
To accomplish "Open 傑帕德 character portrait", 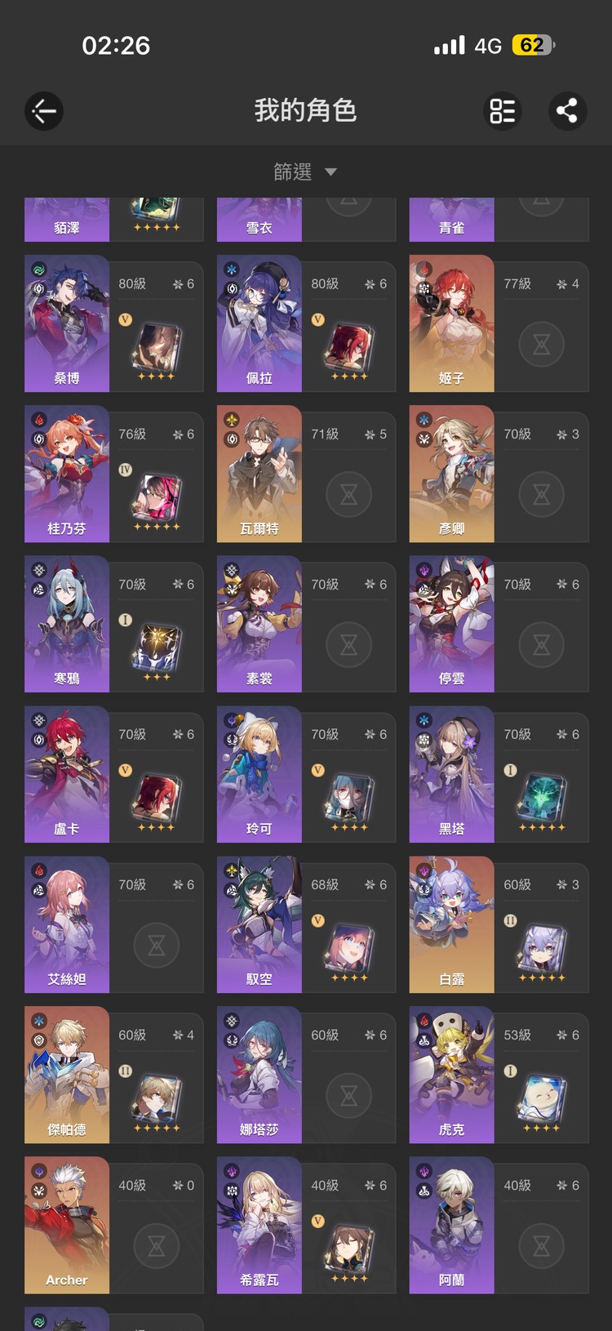I will pos(67,1075).
